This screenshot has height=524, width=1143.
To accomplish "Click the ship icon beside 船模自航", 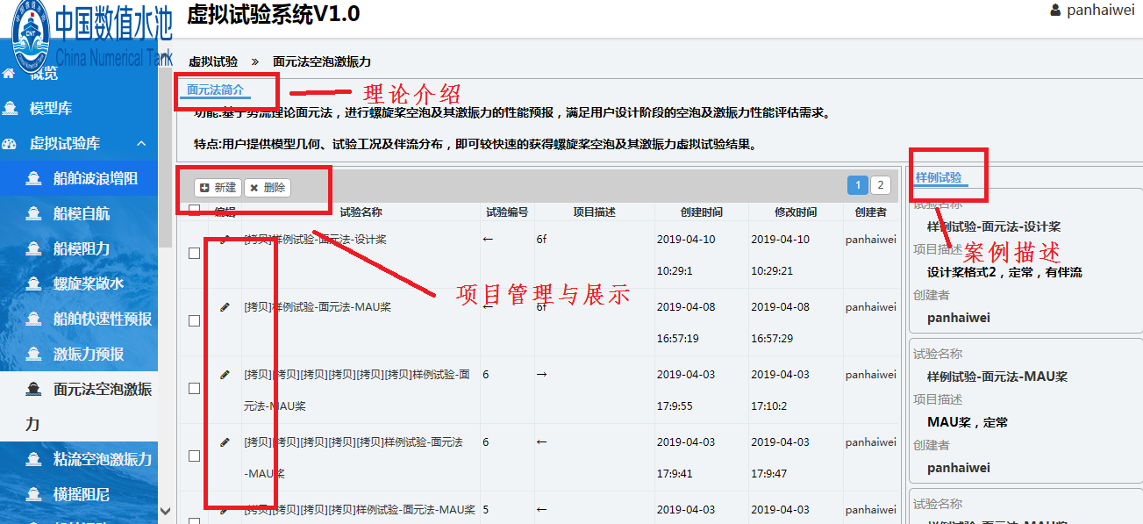I will pyautogui.click(x=34, y=213).
